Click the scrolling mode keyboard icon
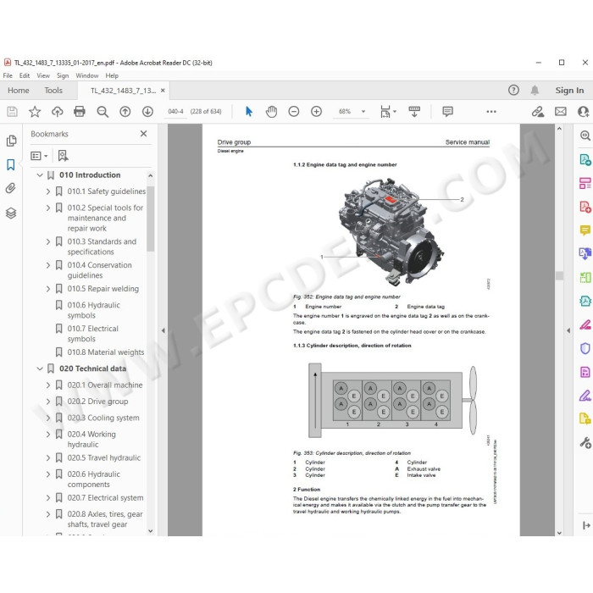 pos(414,112)
